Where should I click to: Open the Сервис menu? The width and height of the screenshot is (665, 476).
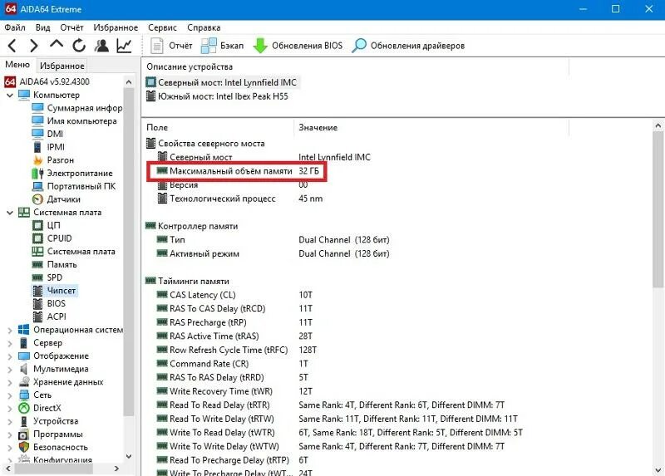pyautogui.click(x=162, y=27)
